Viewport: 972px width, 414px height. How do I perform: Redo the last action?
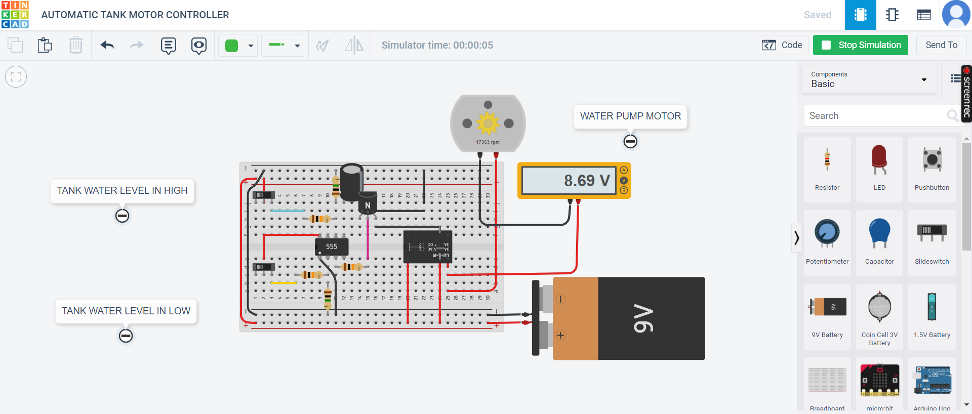137,45
